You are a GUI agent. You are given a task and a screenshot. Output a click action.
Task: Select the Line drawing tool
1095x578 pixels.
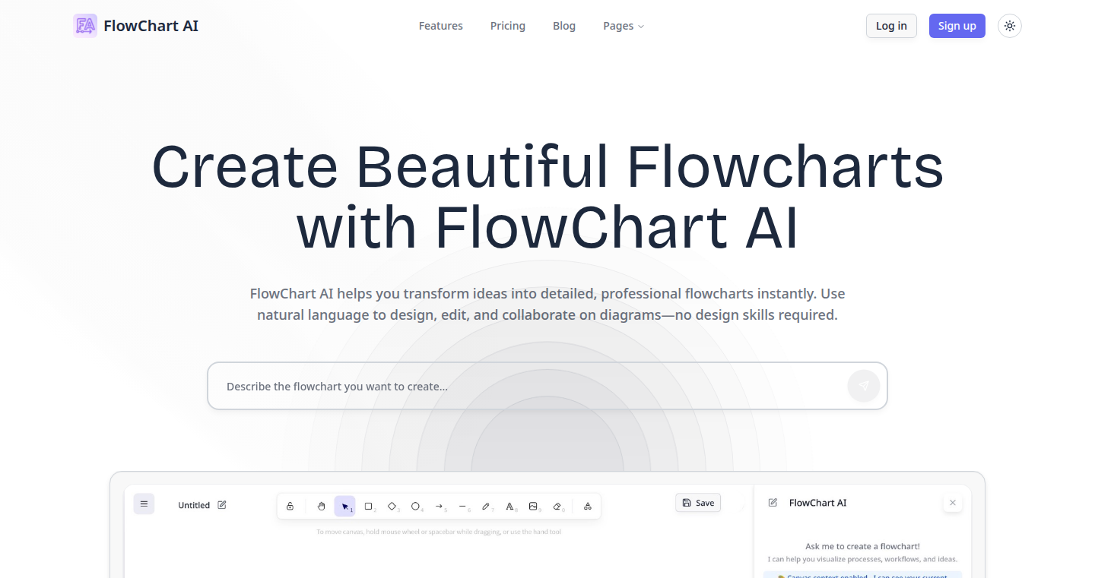pos(463,506)
